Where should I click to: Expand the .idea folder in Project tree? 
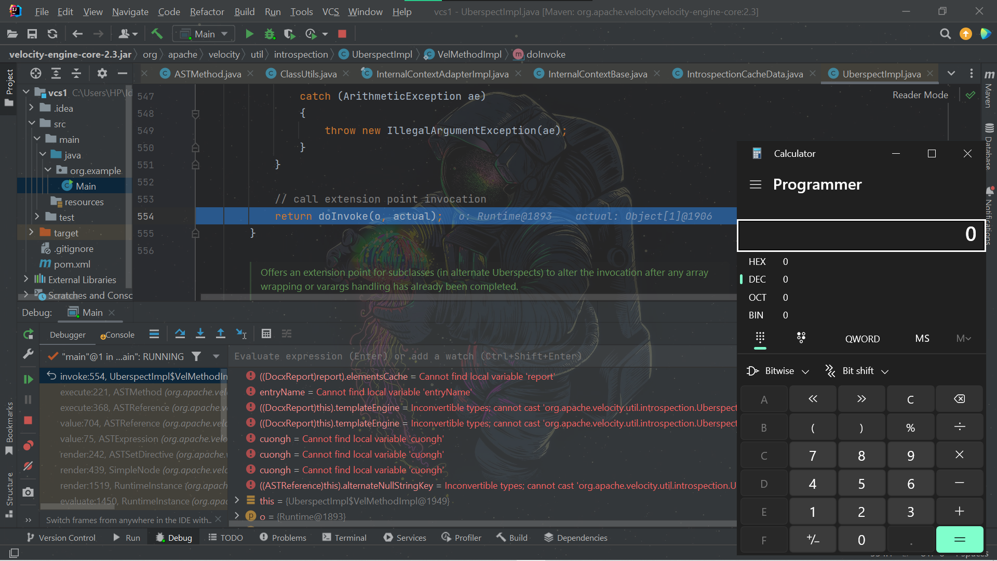tap(32, 108)
